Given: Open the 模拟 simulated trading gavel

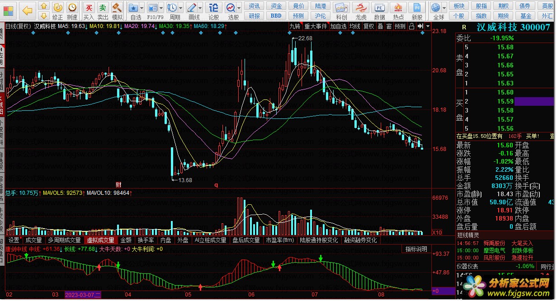Looking at the screenshot, I should point(117,10).
